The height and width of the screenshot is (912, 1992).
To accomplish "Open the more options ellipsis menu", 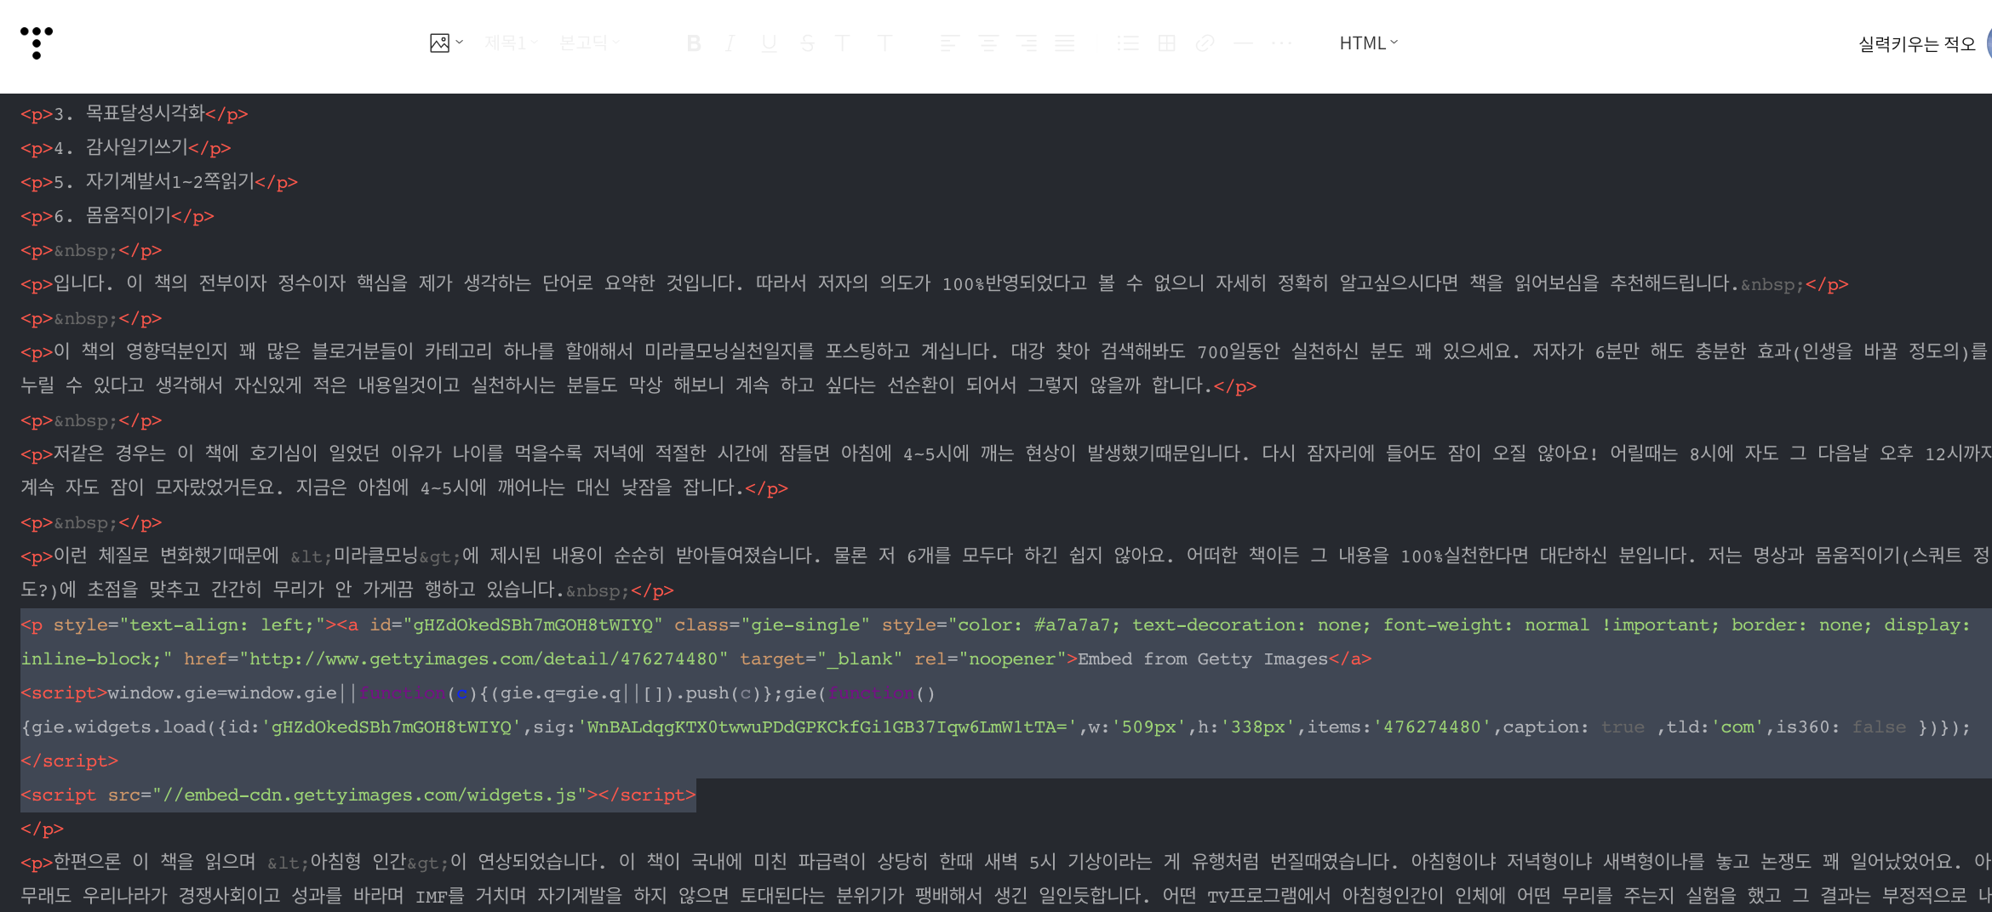I will [x=1281, y=43].
